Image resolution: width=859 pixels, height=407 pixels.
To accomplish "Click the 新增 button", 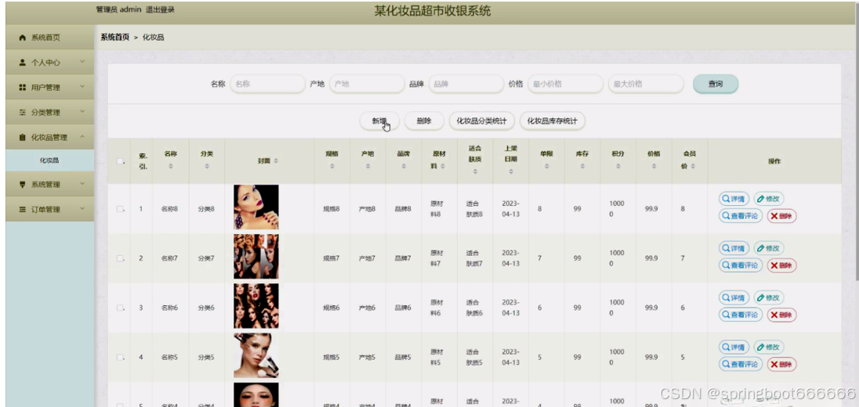I will click(x=379, y=121).
